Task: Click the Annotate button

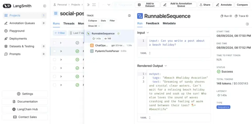Action: (224, 5)
